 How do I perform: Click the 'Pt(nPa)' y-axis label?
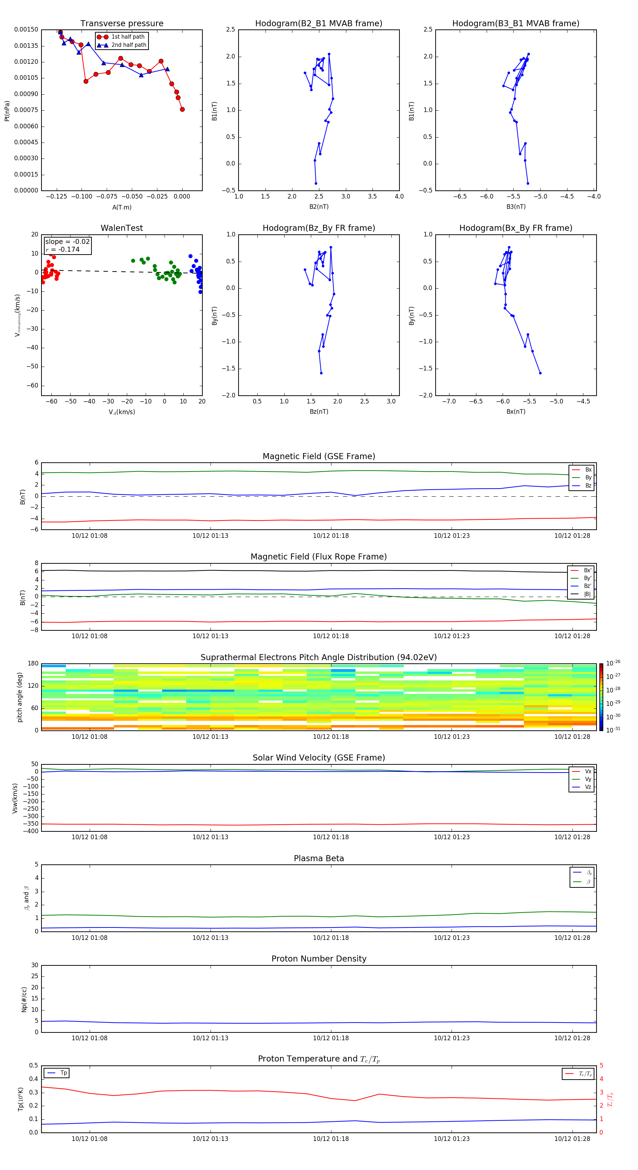(x=7, y=111)
